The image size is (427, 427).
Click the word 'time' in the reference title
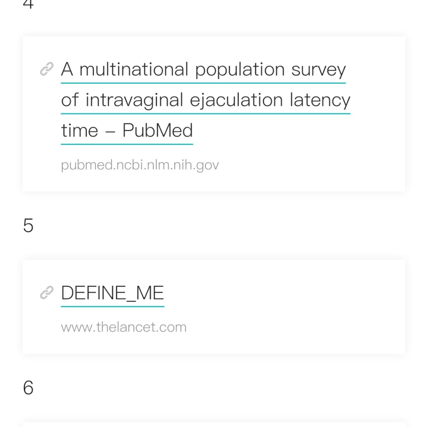[79, 131]
